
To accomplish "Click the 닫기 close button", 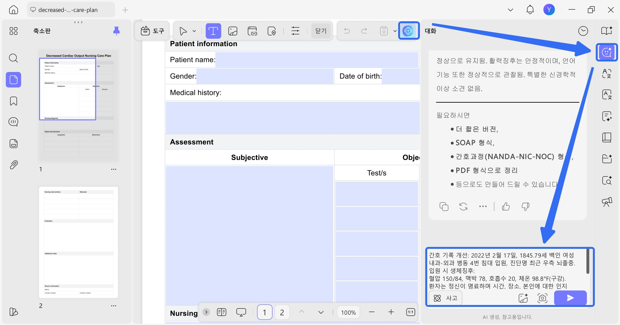I will [321, 31].
